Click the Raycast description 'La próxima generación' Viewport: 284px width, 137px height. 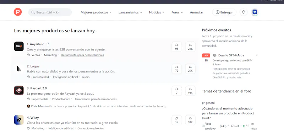click(x=60, y=94)
